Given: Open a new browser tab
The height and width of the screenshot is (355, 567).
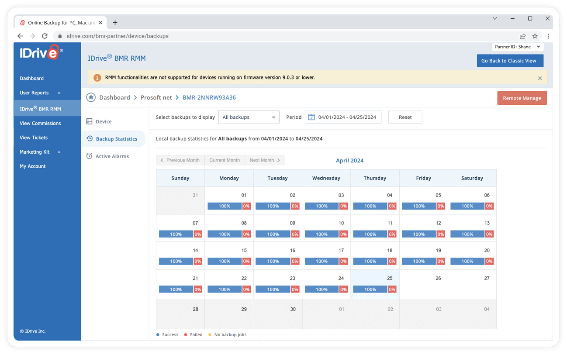Looking at the screenshot, I should (115, 23).
